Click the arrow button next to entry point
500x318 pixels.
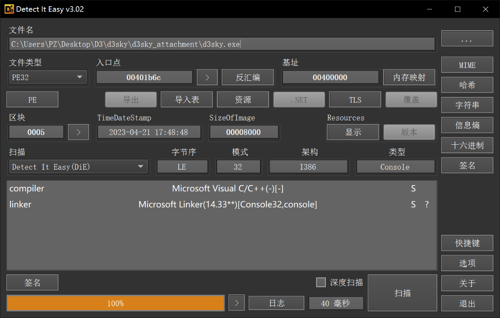[x=207, y=78]
